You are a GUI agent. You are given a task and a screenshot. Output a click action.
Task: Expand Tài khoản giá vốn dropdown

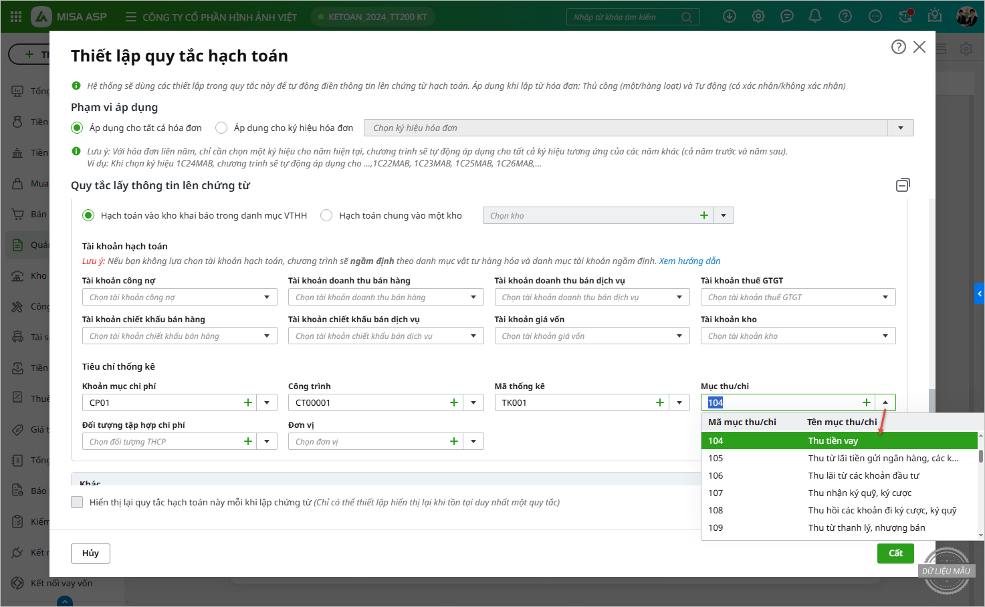tap(679, 336)
